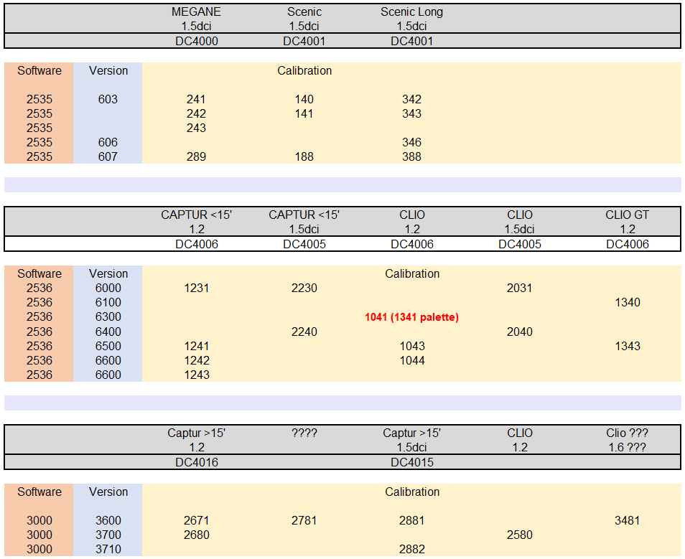Click the DC4000 code cell
This screenshot has width=685, height=559.
tap(197, 41)
